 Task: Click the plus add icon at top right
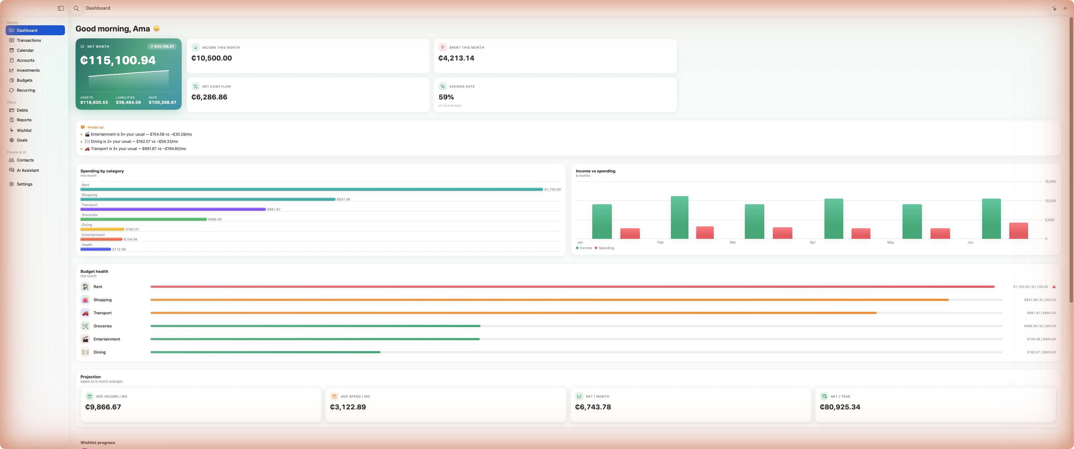pos(1065,8)
